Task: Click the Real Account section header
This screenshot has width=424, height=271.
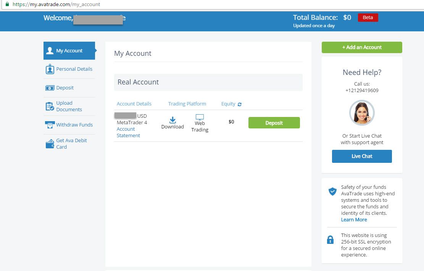Action: coord(208,82)
